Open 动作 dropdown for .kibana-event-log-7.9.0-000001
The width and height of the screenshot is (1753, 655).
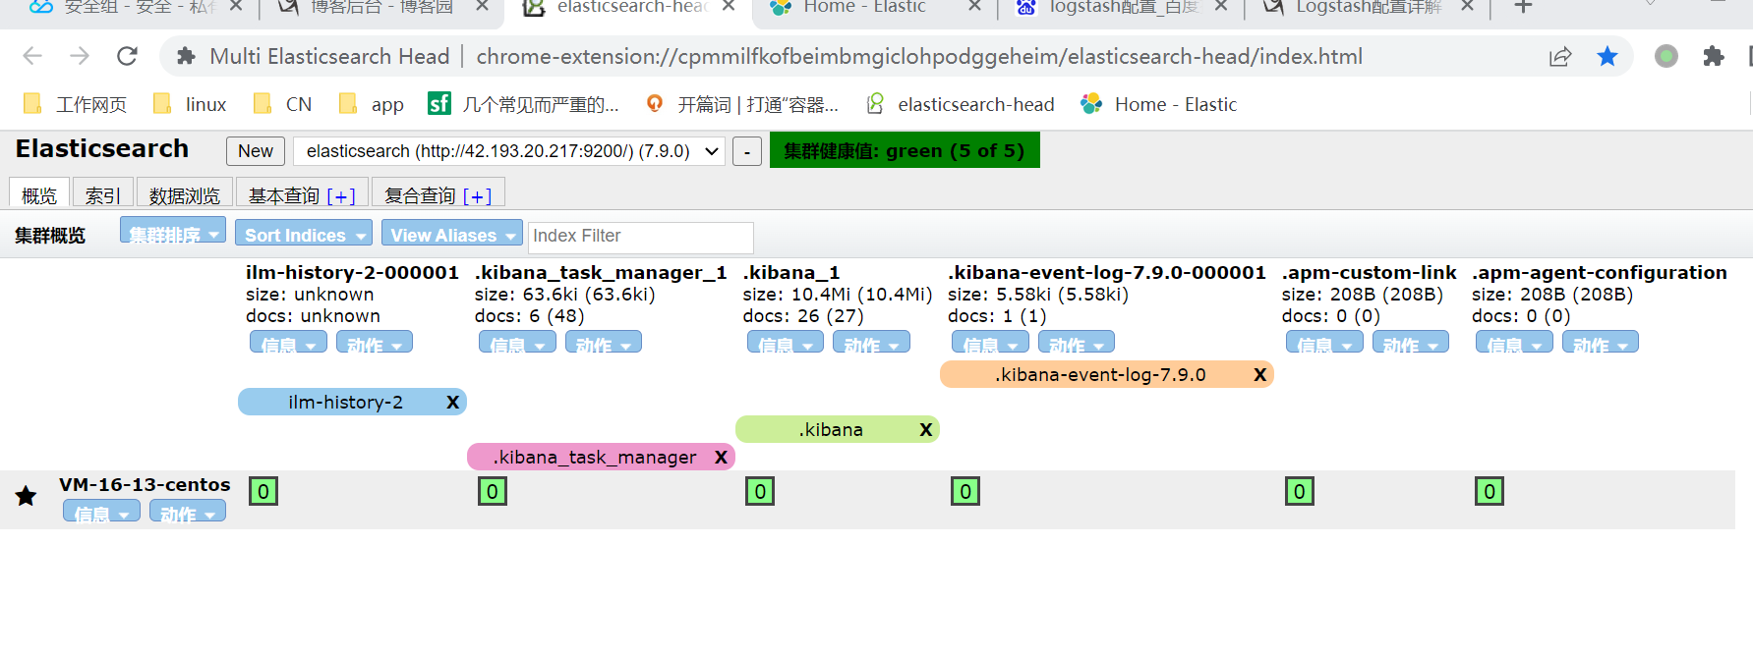(x=1077, y=343)
